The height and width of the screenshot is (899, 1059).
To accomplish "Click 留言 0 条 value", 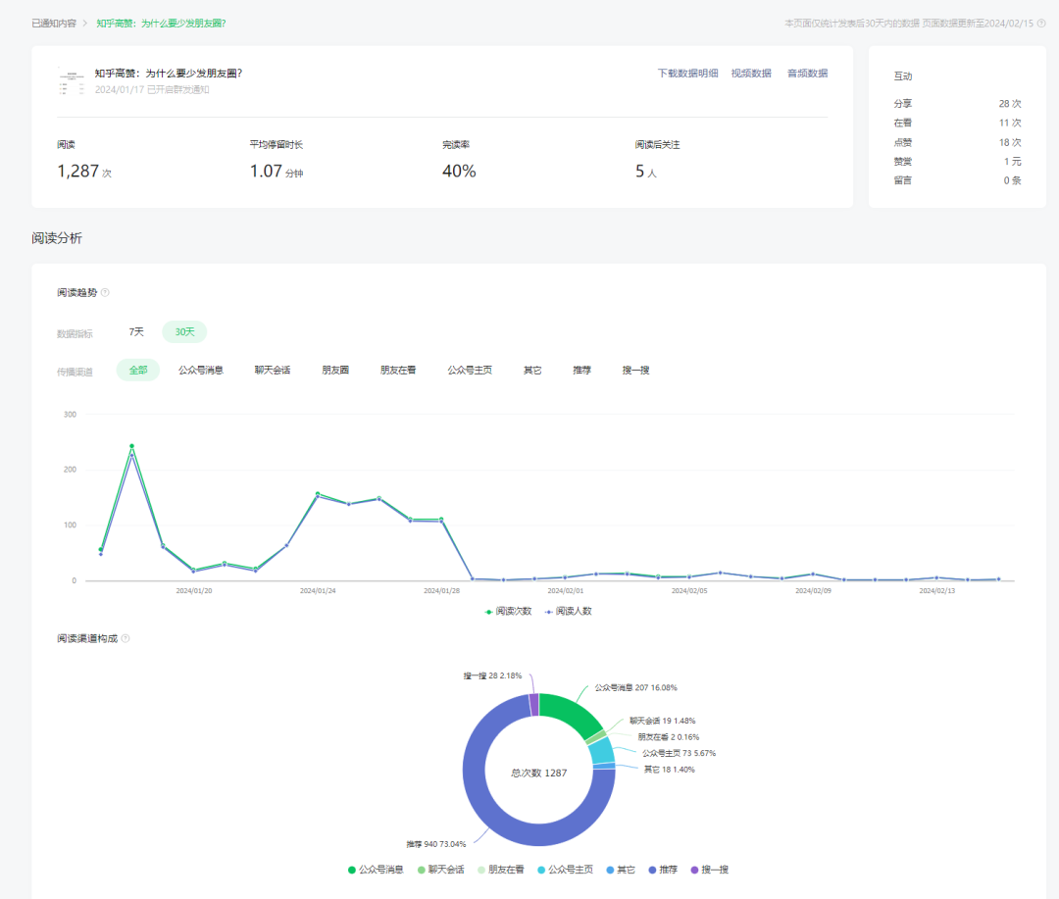I will pos(1012,180).
